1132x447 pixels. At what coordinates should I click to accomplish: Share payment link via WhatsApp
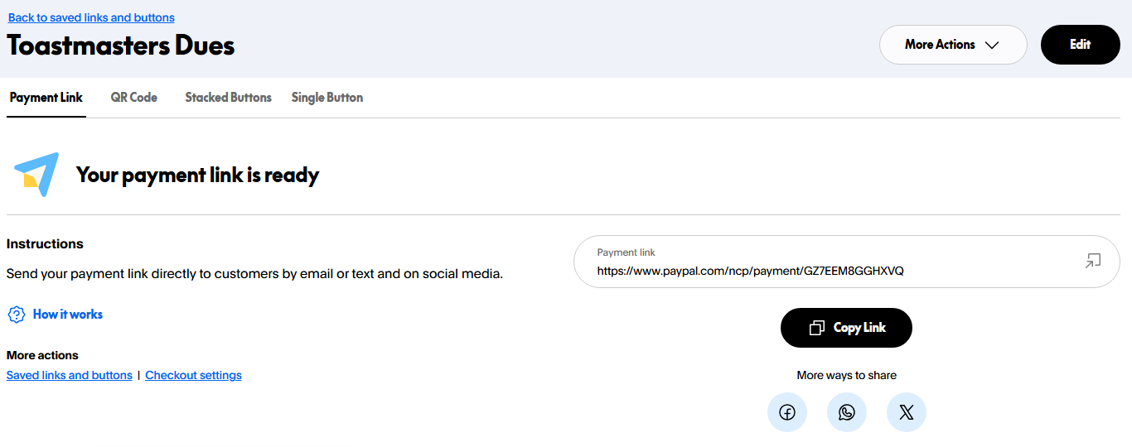(x=847, y=412)
